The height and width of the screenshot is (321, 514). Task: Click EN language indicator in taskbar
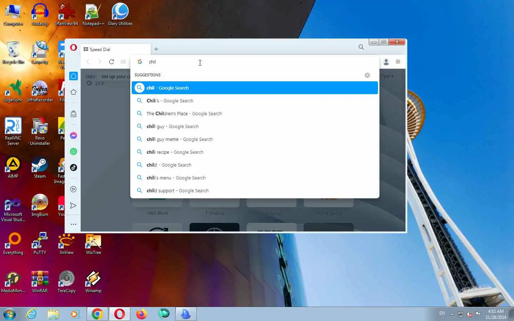(442, 313)
